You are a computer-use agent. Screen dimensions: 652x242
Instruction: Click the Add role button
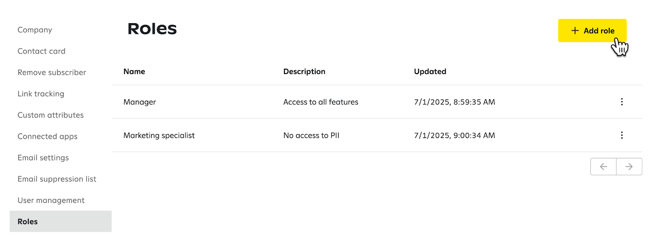[x=592, y=31]
